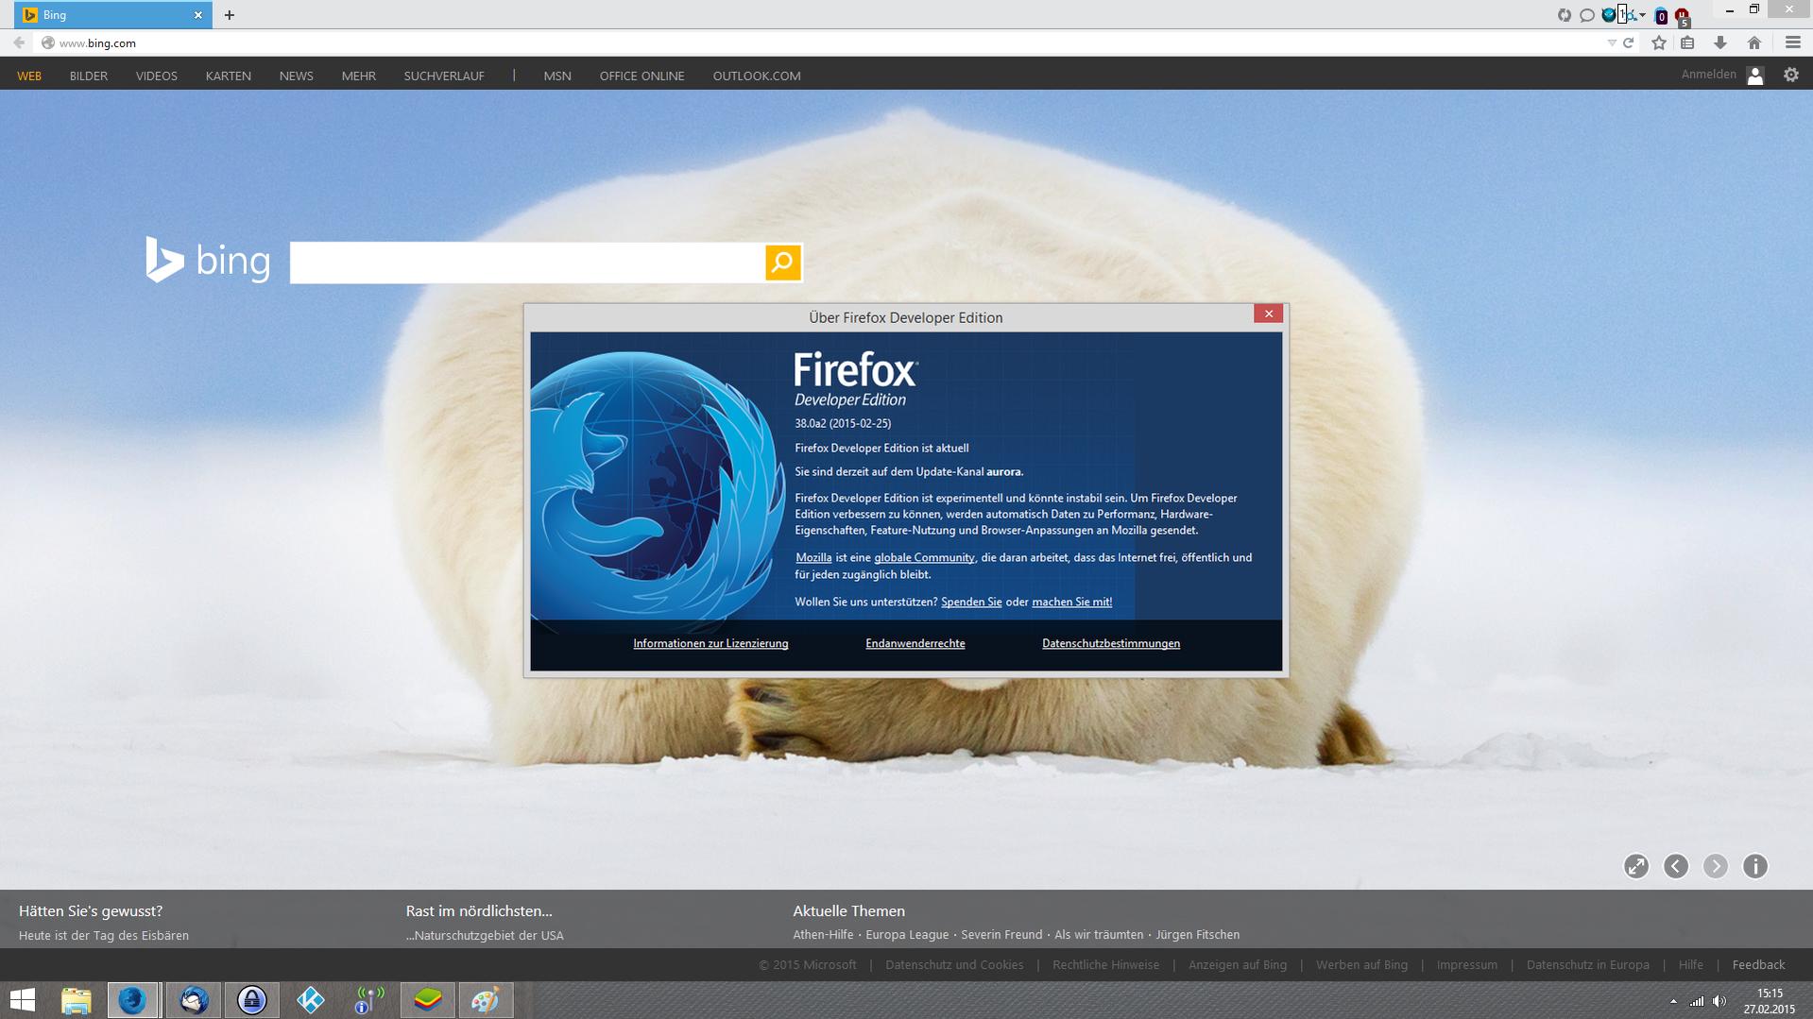Click the Bing search magnifier button
This screenshot has height=1019, width=1813.
pyautogui.click(x=782, y=263)
